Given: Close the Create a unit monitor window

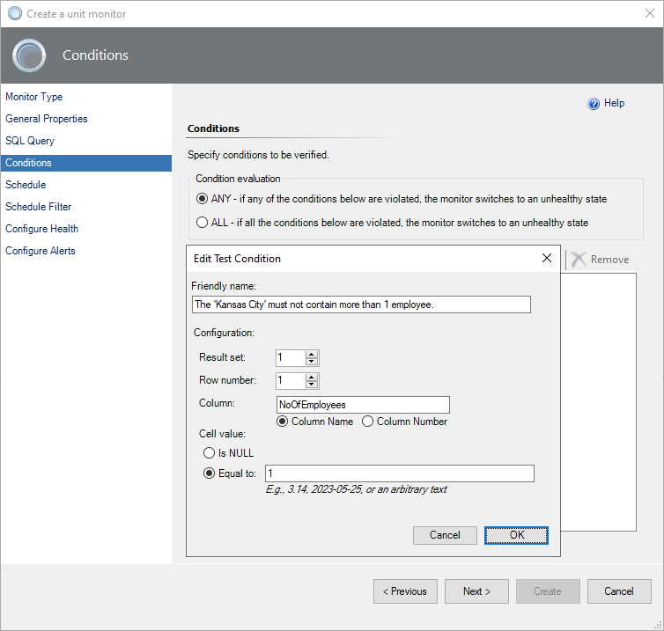Looking at the screenshot, I should pyautogui.click(x=650, y=13).
